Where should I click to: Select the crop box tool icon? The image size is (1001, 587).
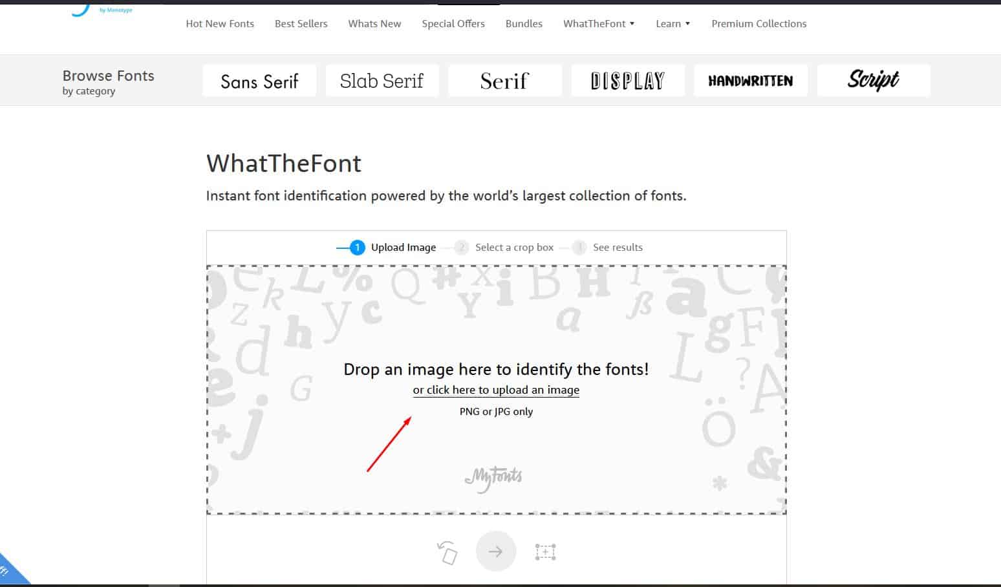point(545,552)
